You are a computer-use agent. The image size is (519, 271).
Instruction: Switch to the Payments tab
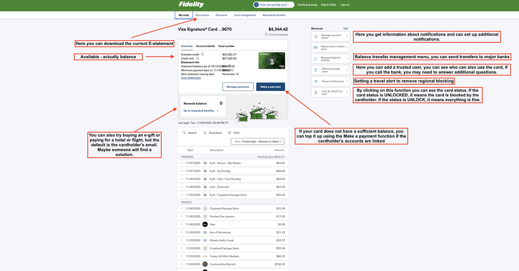[221, 15]
